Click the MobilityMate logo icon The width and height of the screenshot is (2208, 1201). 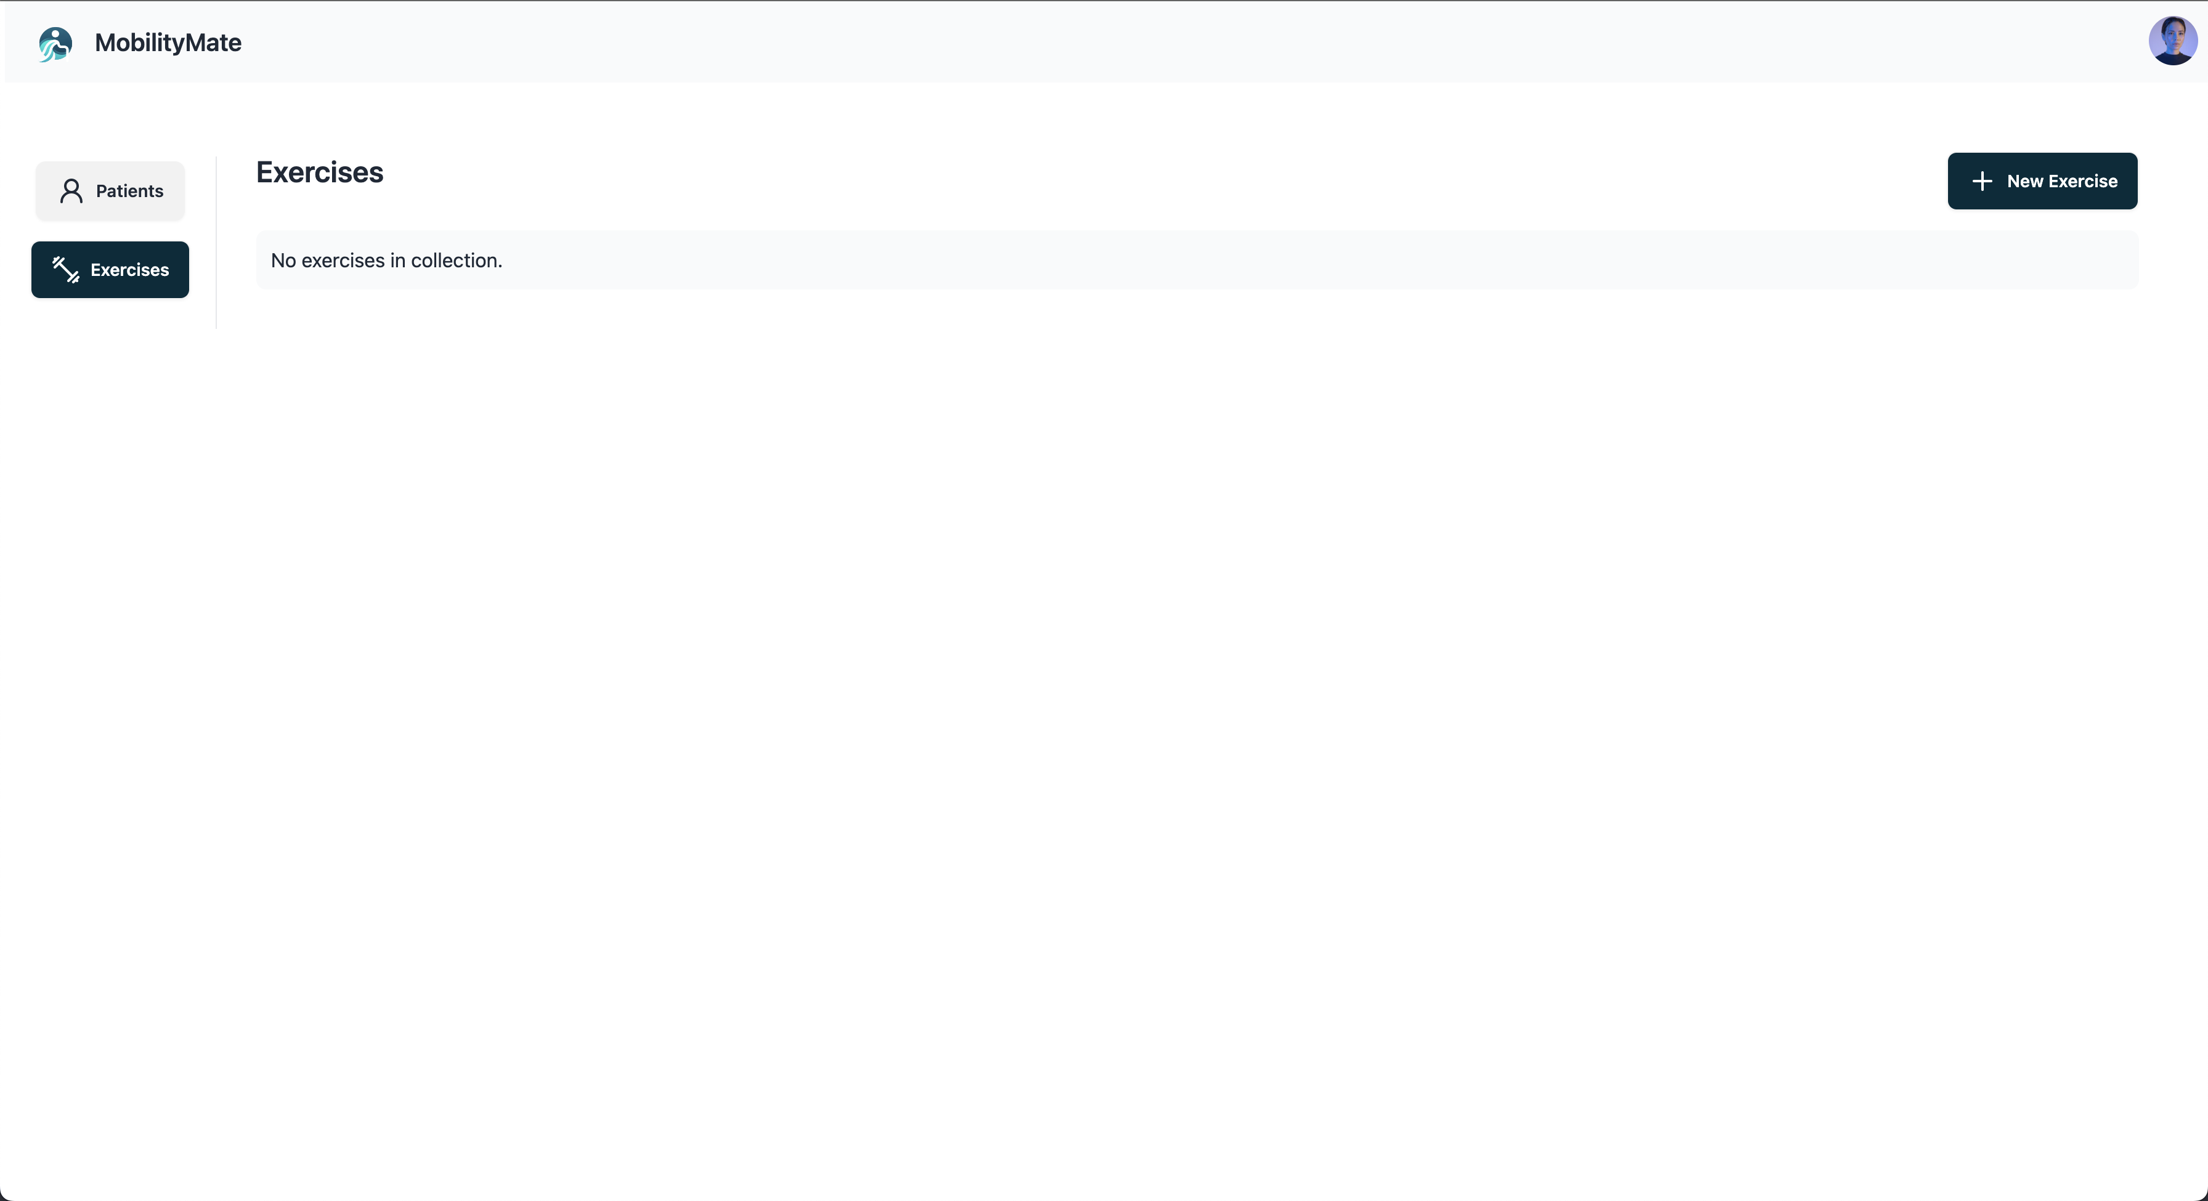pyautogui.click(x=55, y=44)
